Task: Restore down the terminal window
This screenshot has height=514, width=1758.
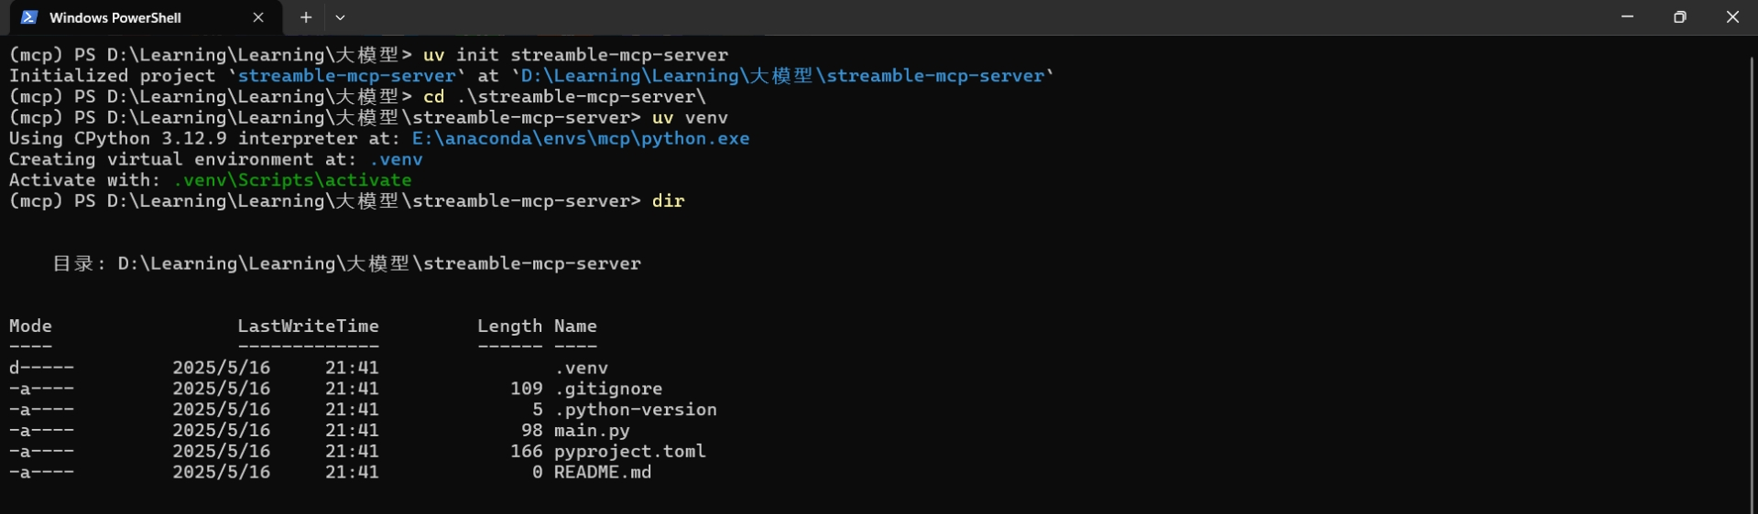Action: pos(1679,17)
